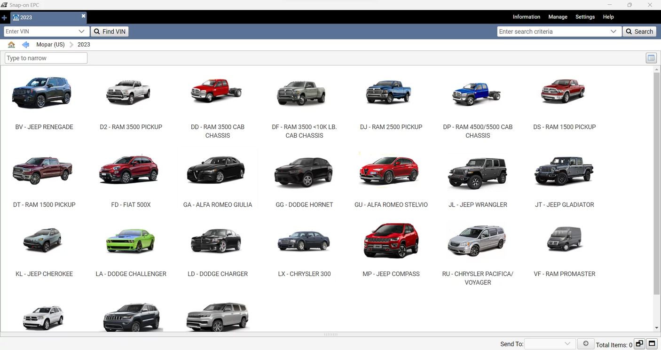Toggle the grid-to-list view display mode

[x=651, y=58]
